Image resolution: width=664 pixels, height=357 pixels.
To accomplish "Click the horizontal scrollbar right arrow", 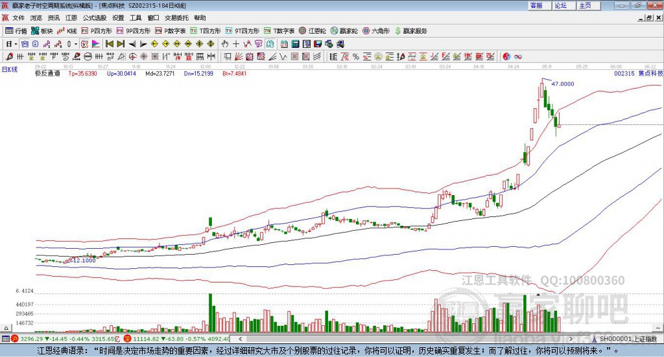I will pos(571,339).
